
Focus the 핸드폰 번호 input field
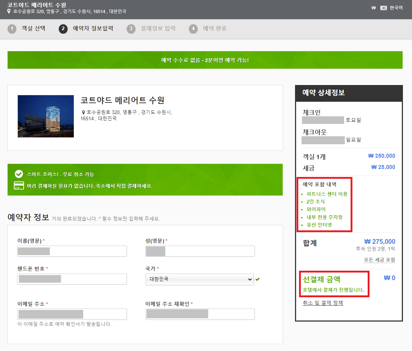click(72, 279)
